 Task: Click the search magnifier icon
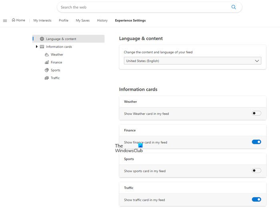coord(233,7)
